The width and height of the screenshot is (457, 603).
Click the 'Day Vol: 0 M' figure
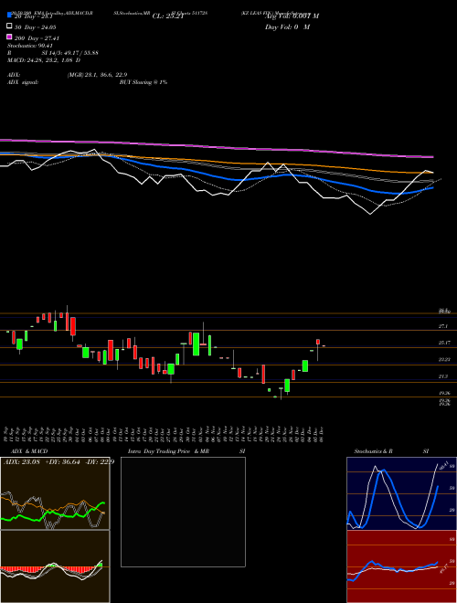coord(287,27)
